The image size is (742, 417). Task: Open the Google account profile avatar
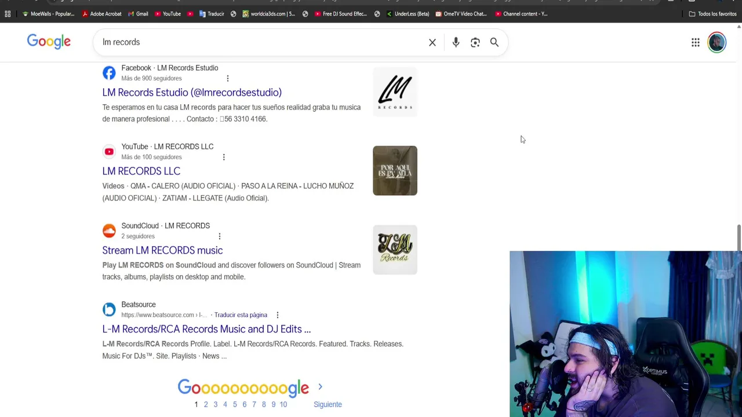point(717,42)
